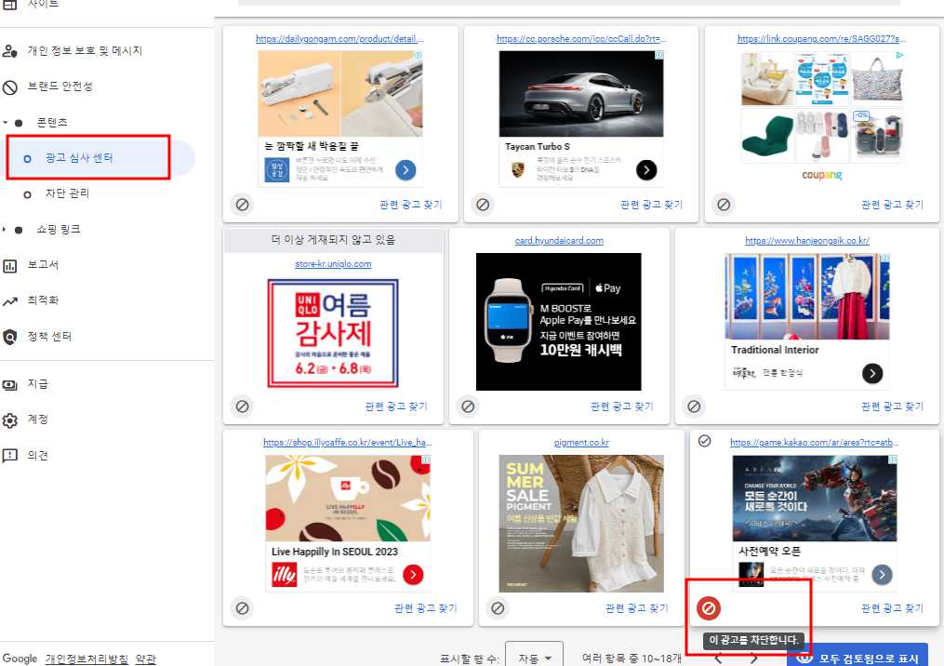944x666 pixels.
Task: Open arrow button in Taycan Turbo S ad
Action: tap(646, 170)
